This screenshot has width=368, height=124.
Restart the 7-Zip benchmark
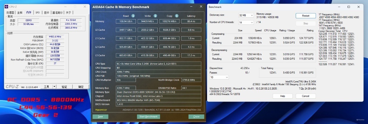(306, 16)
